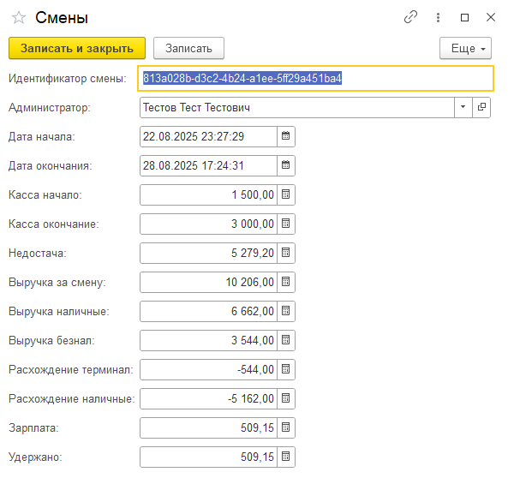Click the Удержано amount field
The width and height of the screenshot is (508, 478).
(209, 457)
